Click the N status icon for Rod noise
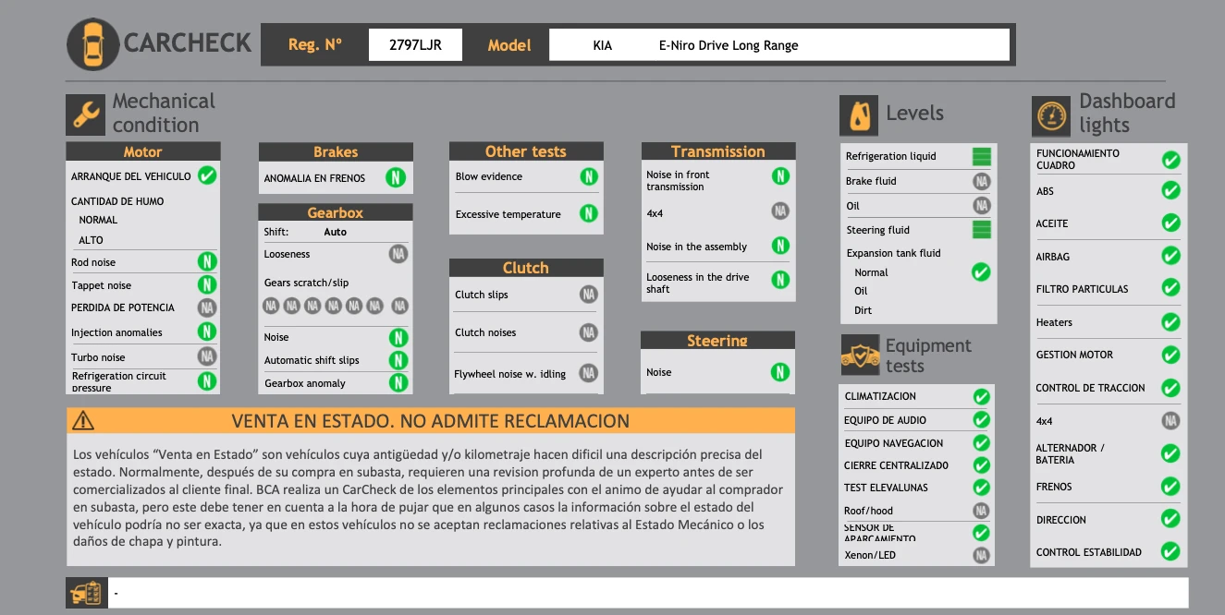This screenshot has height=615, width=1225. [206, 262]
